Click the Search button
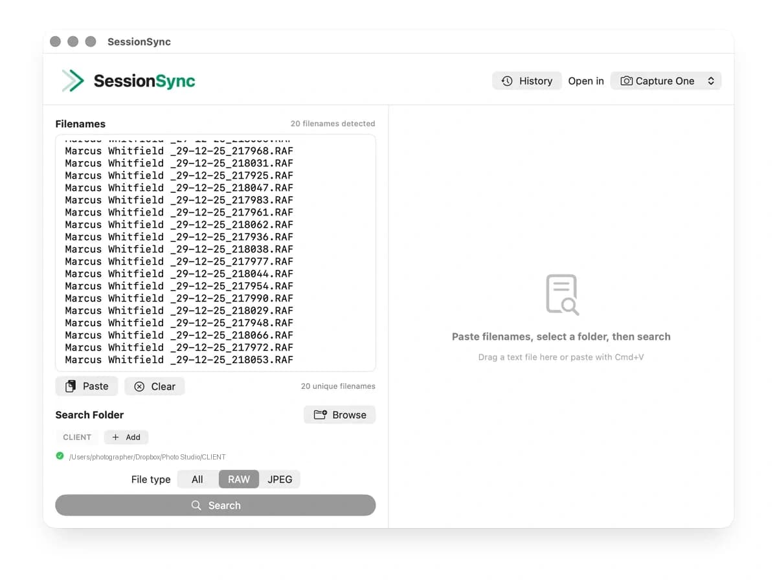777x585 pixels. (216, 505)
